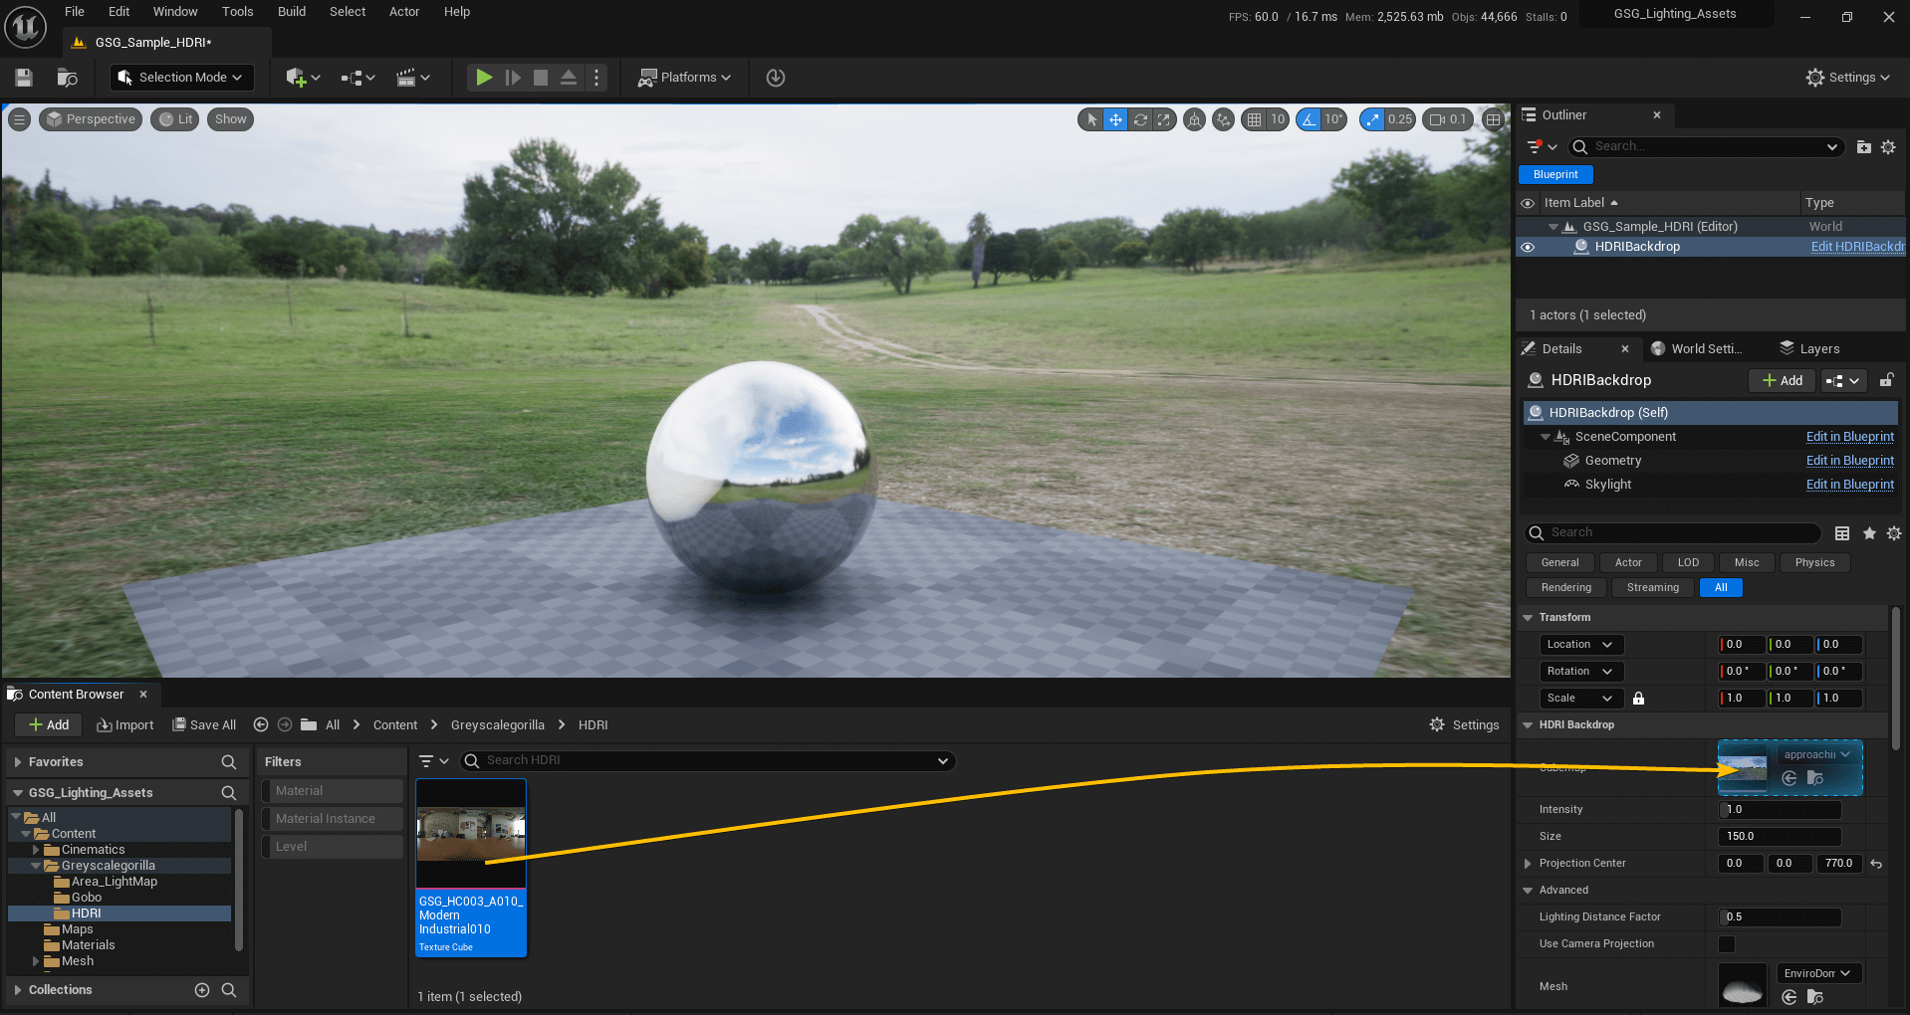Open the quick add actor menu
The width and height of the screenshot is (1910, 1015).
pos(303,78)
